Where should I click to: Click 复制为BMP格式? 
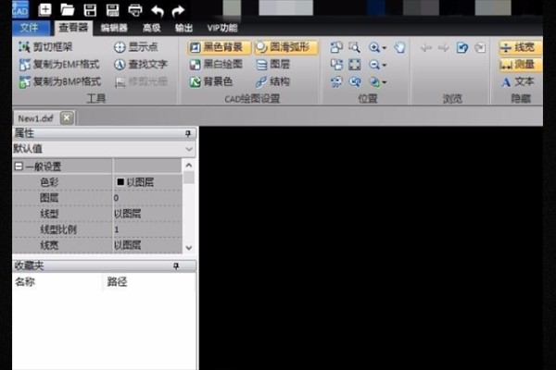pyautogui.click(x=60, y=81)
